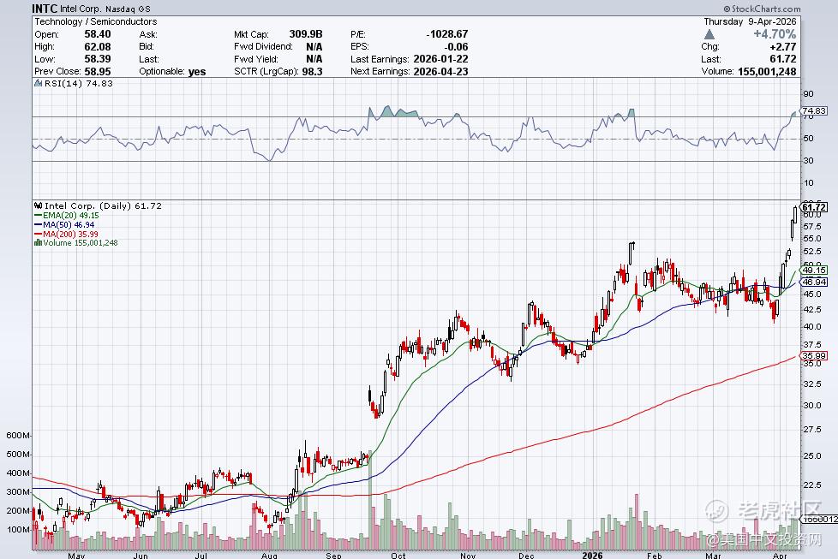Click the MA(200) 35.99 legend entry

pyautogui.click(x=66, y=234)
